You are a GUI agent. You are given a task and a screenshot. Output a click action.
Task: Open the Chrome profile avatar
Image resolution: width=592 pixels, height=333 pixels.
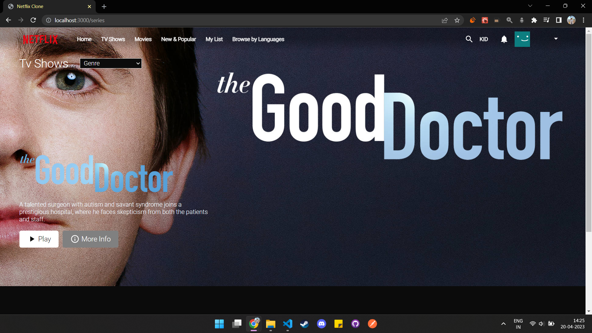pos(571,20)
